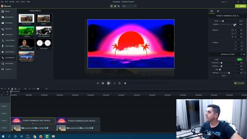Open the Behaviors tab
Screen dimensions: 247x139
tap(8, 29)
